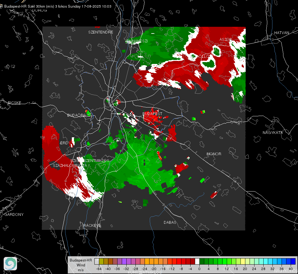Click the DABAS city label

point(170,222)
